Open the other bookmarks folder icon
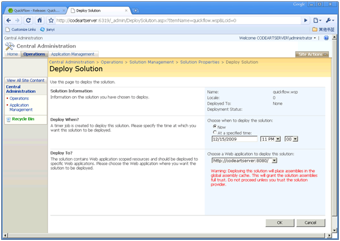This screenshot has width=340, height=241. [x=314, y=29]
